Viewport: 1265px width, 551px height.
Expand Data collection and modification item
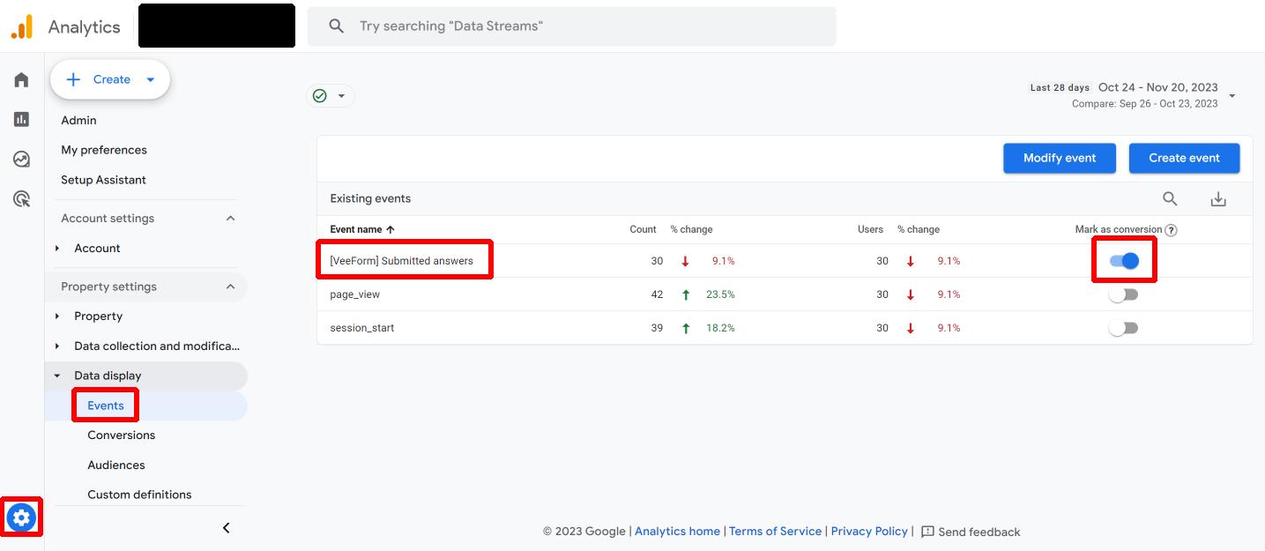[x=57, y=346]
